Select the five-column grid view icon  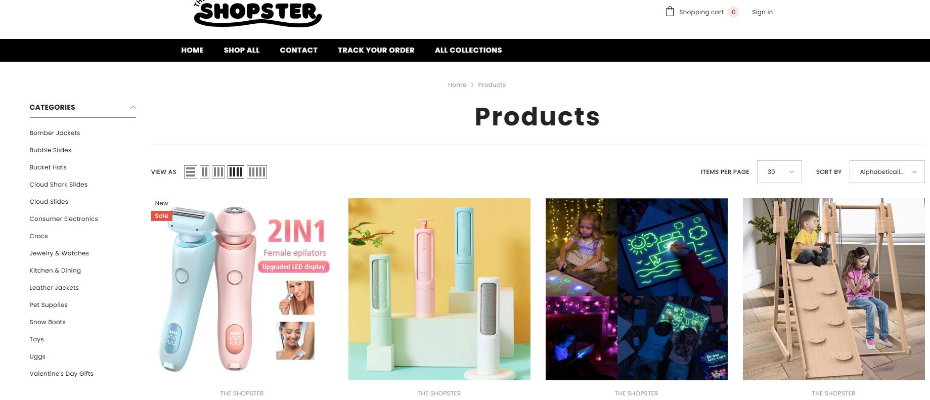(257, 172)
